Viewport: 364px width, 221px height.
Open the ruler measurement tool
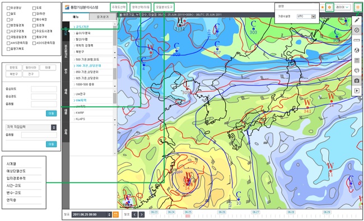357,40
